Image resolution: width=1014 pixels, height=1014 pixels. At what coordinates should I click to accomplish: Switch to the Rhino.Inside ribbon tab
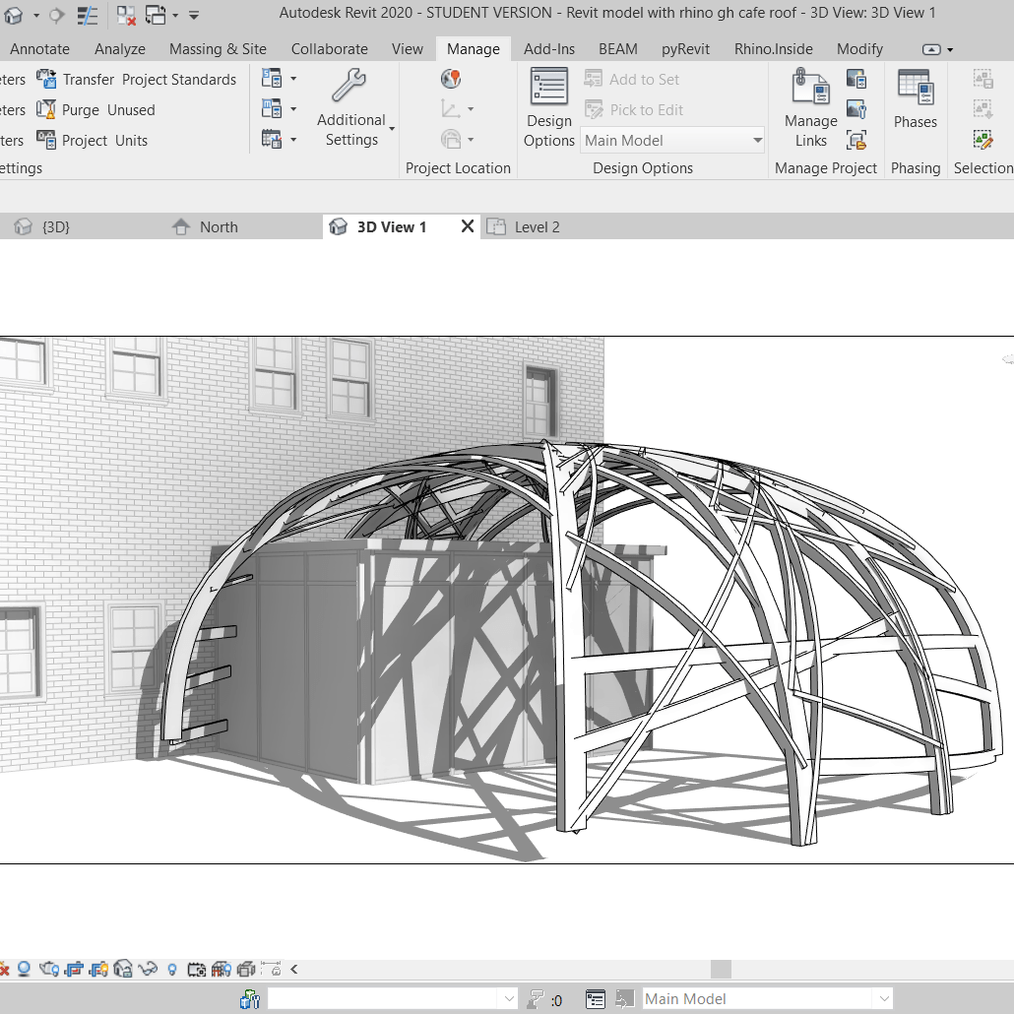pos(773,49)
